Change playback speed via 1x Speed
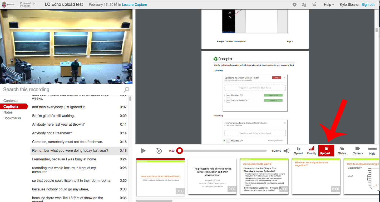 point(298,151)
